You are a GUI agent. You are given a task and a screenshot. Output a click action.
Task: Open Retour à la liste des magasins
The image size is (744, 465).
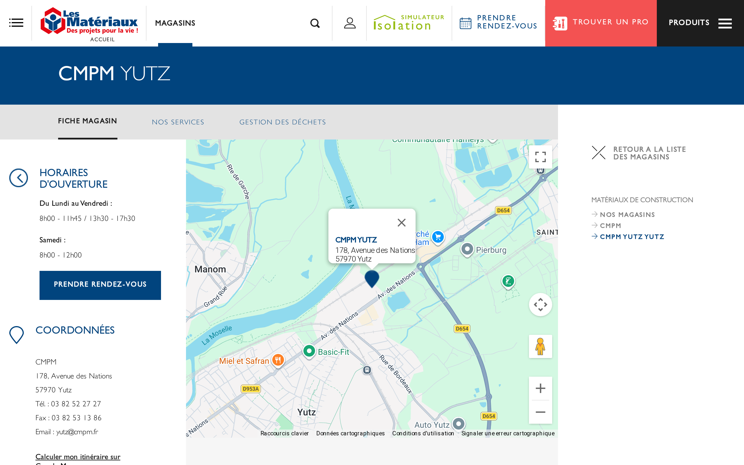(x=649, y=153)
